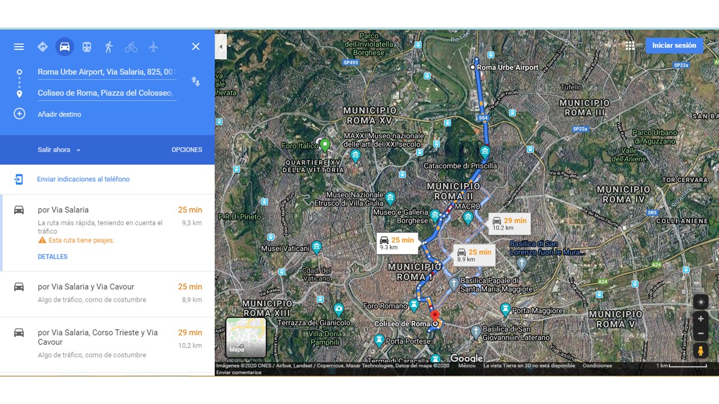Select the best-route travel mode option
The image size is (719, 404).
coord(43,47)
